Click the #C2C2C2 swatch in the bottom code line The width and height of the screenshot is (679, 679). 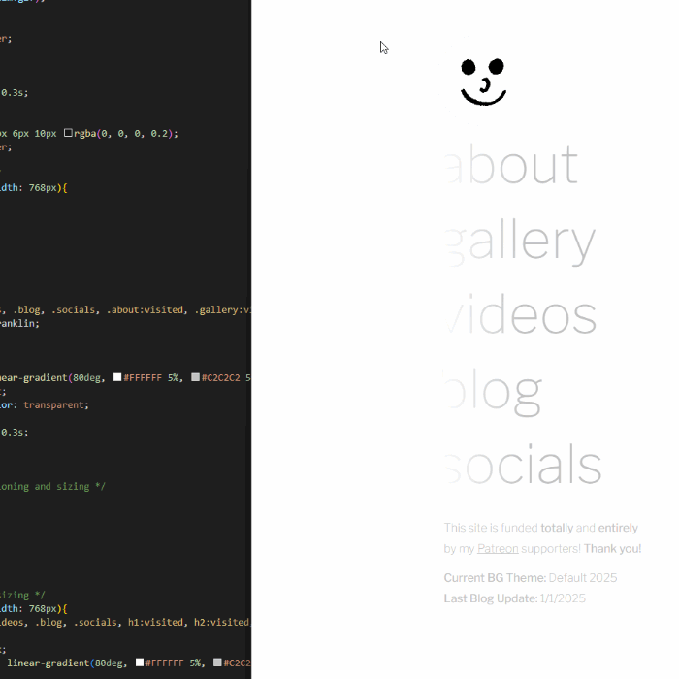click(217, 663)
